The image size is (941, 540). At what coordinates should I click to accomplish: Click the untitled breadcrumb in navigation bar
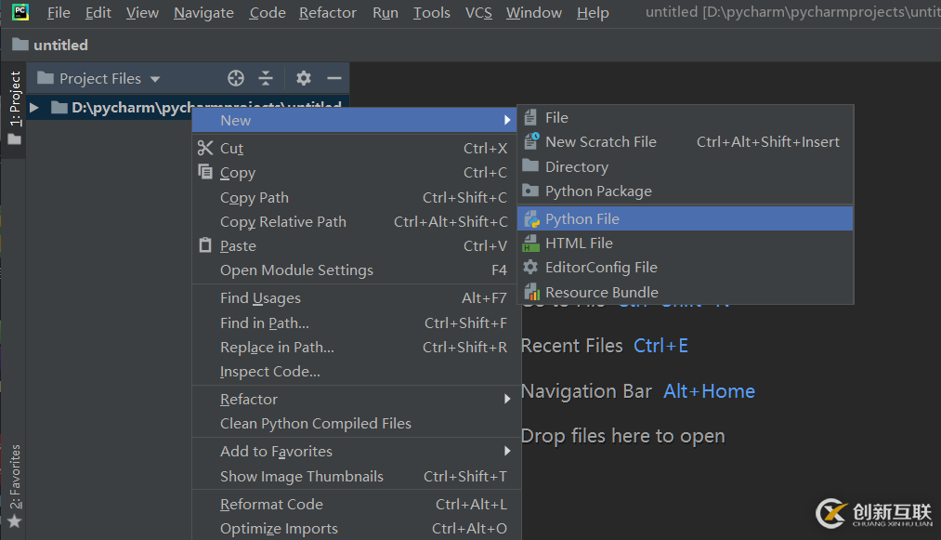click(x=60, y=45)
